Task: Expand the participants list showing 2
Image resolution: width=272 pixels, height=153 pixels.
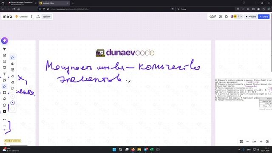Action: point(240,17)
